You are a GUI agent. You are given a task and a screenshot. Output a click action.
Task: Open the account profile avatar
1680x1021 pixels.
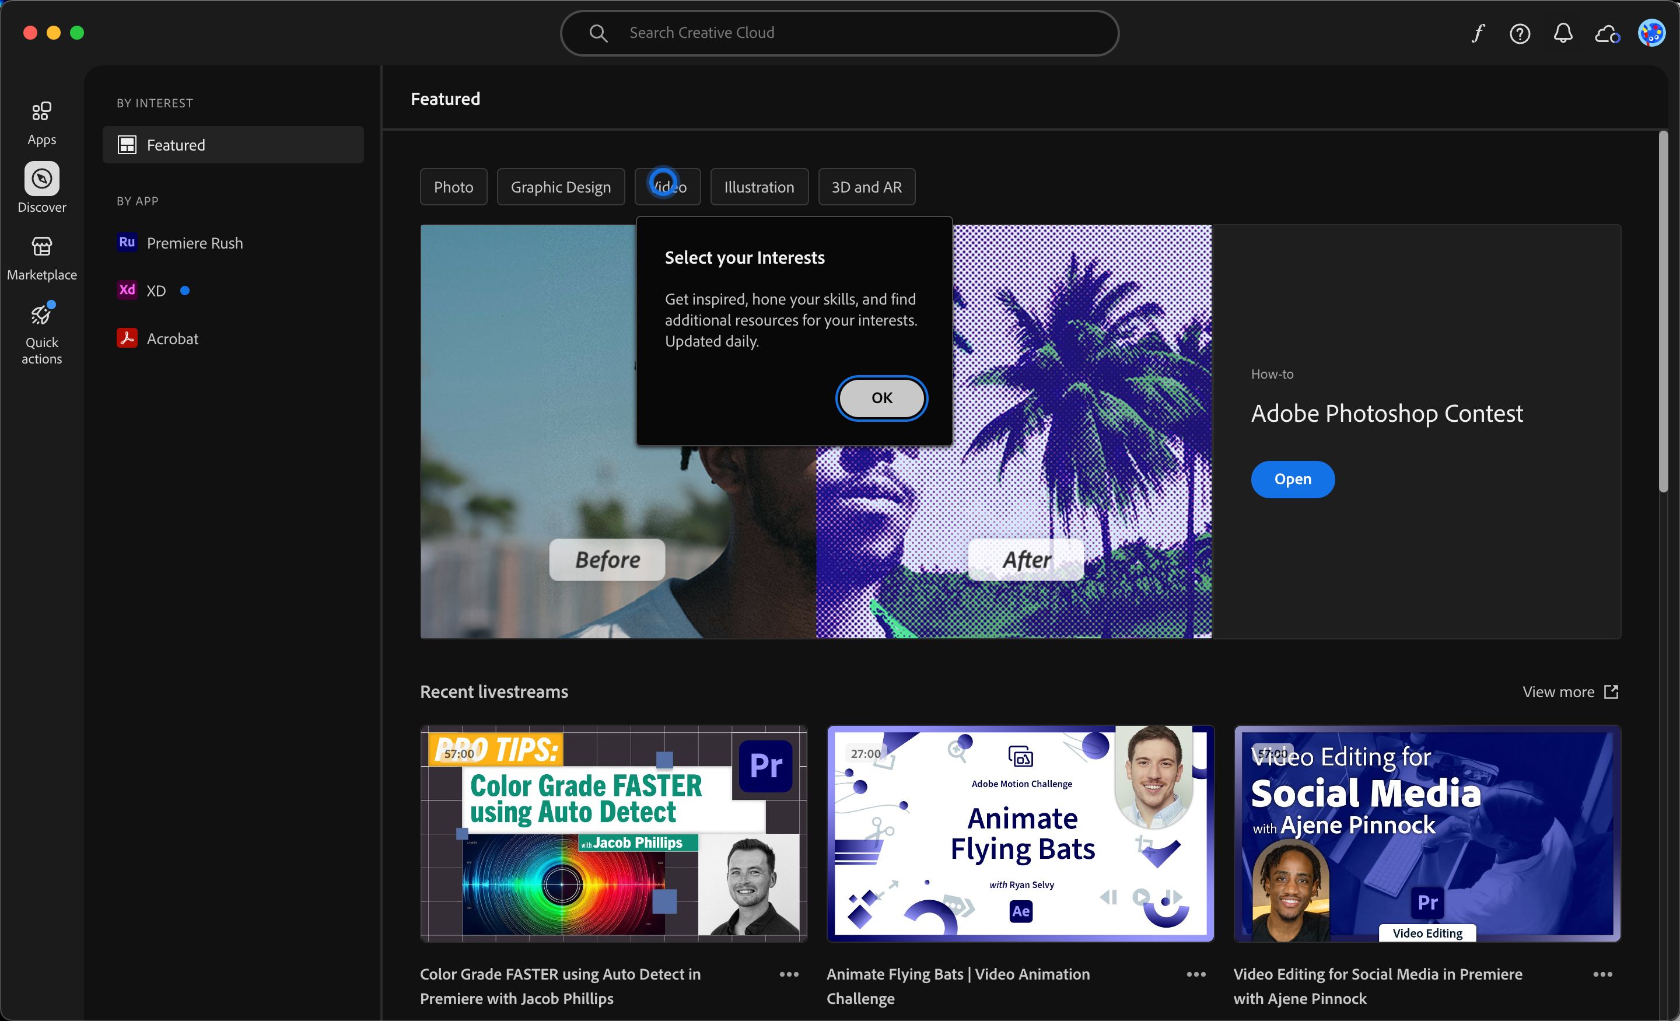pyautogui.click(x=1651, y=33)
